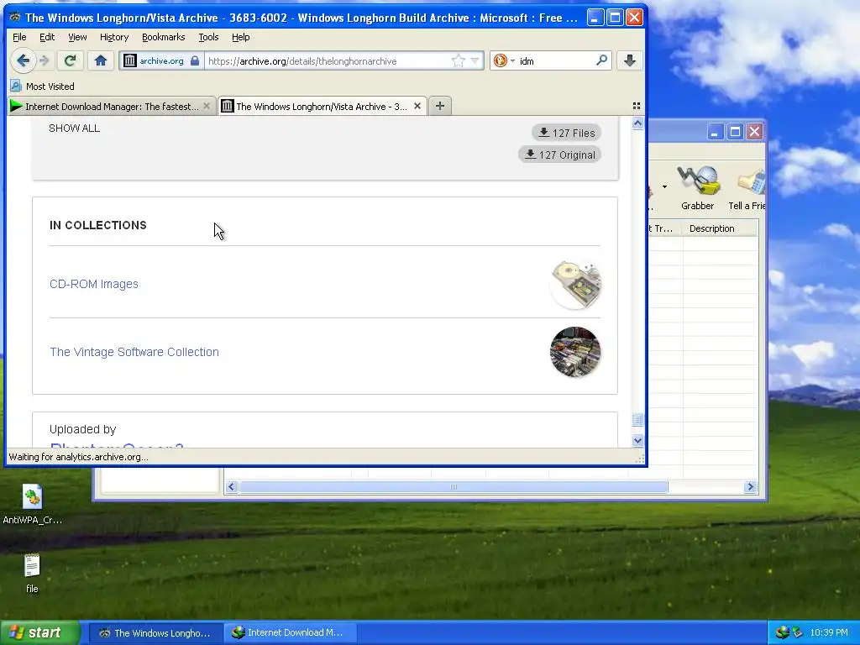Image resolution: width=860 pixels, height=645 pixels.
Task: Open the tab groups grid icon
Action: tap(637, 106)
